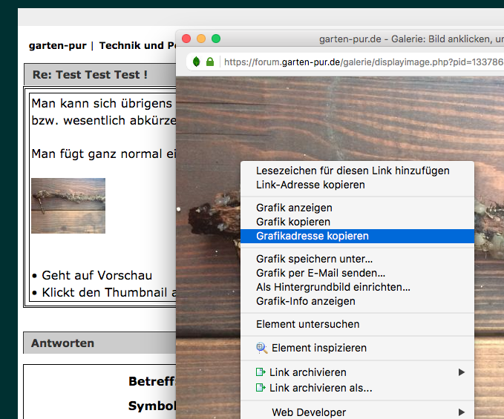
Task: Select Grafik-Info anzeigen option
Action: [x=305, y=301]
